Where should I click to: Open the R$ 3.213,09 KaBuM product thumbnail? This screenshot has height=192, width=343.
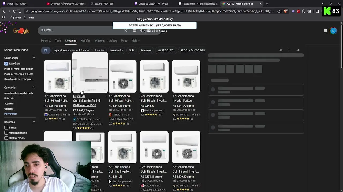point(123,76)
